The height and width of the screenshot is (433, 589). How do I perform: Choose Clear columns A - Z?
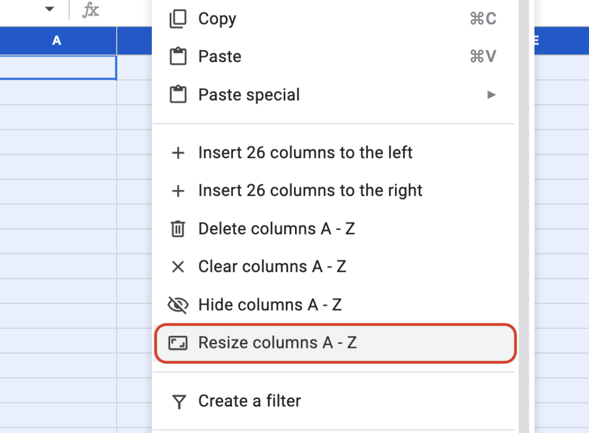pyautogui.click(x=273, y=266)
